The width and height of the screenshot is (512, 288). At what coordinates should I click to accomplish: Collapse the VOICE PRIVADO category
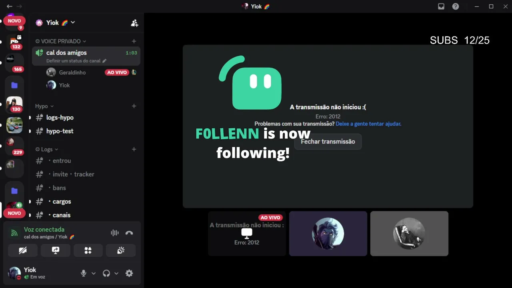click(x=61, y=41)
